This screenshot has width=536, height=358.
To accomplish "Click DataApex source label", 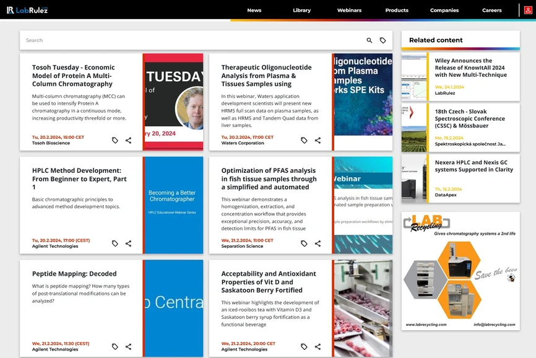I will pyautogui.click(x=446, y=195).
